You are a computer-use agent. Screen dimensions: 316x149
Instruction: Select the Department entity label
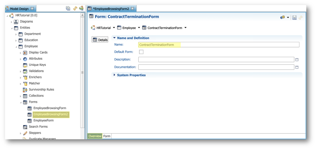(33, 34)
